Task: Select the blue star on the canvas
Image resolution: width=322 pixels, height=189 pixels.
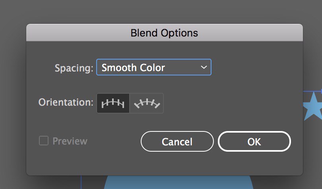Action: (314, 107)
